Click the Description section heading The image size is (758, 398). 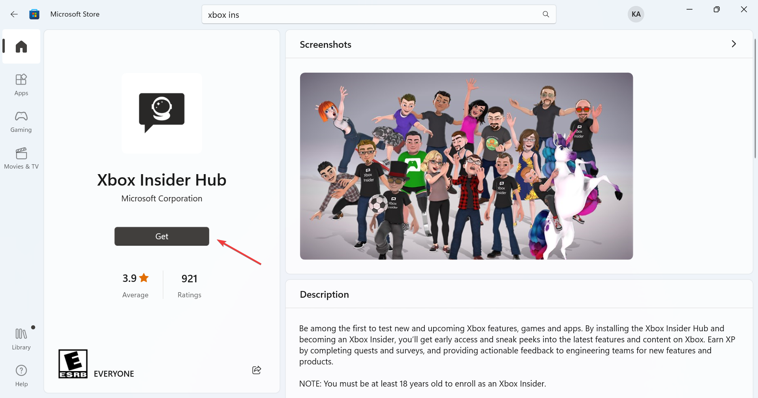click(324, 294)
